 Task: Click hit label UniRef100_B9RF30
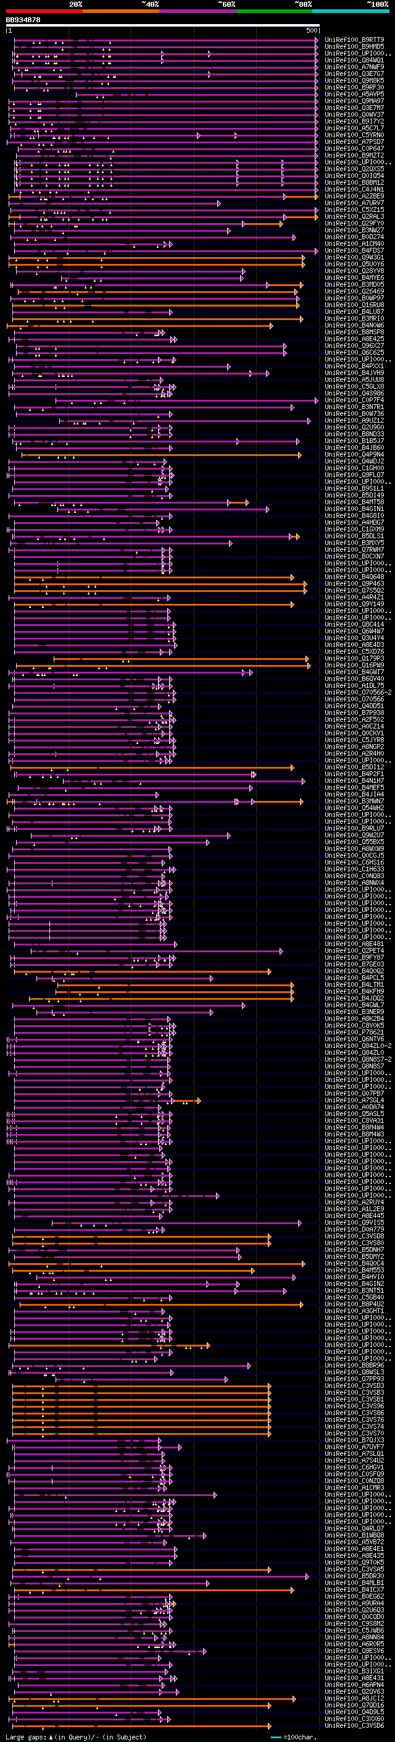(354, 87)
